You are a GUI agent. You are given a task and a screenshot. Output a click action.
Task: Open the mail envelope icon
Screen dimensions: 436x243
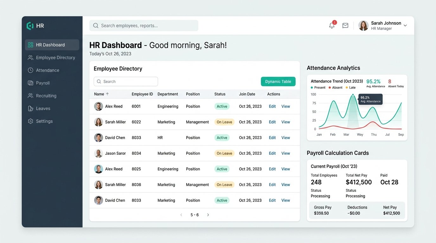(x=345, y=26)
